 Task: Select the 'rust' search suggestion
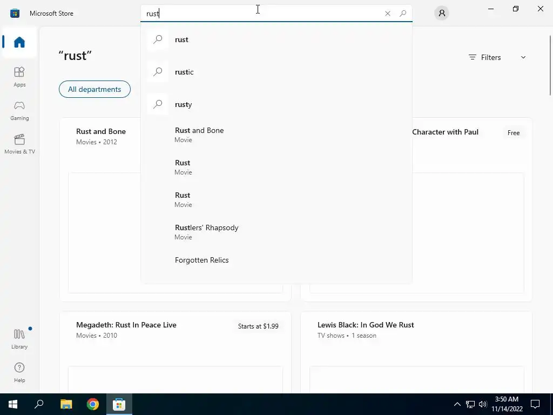point(276,39)
